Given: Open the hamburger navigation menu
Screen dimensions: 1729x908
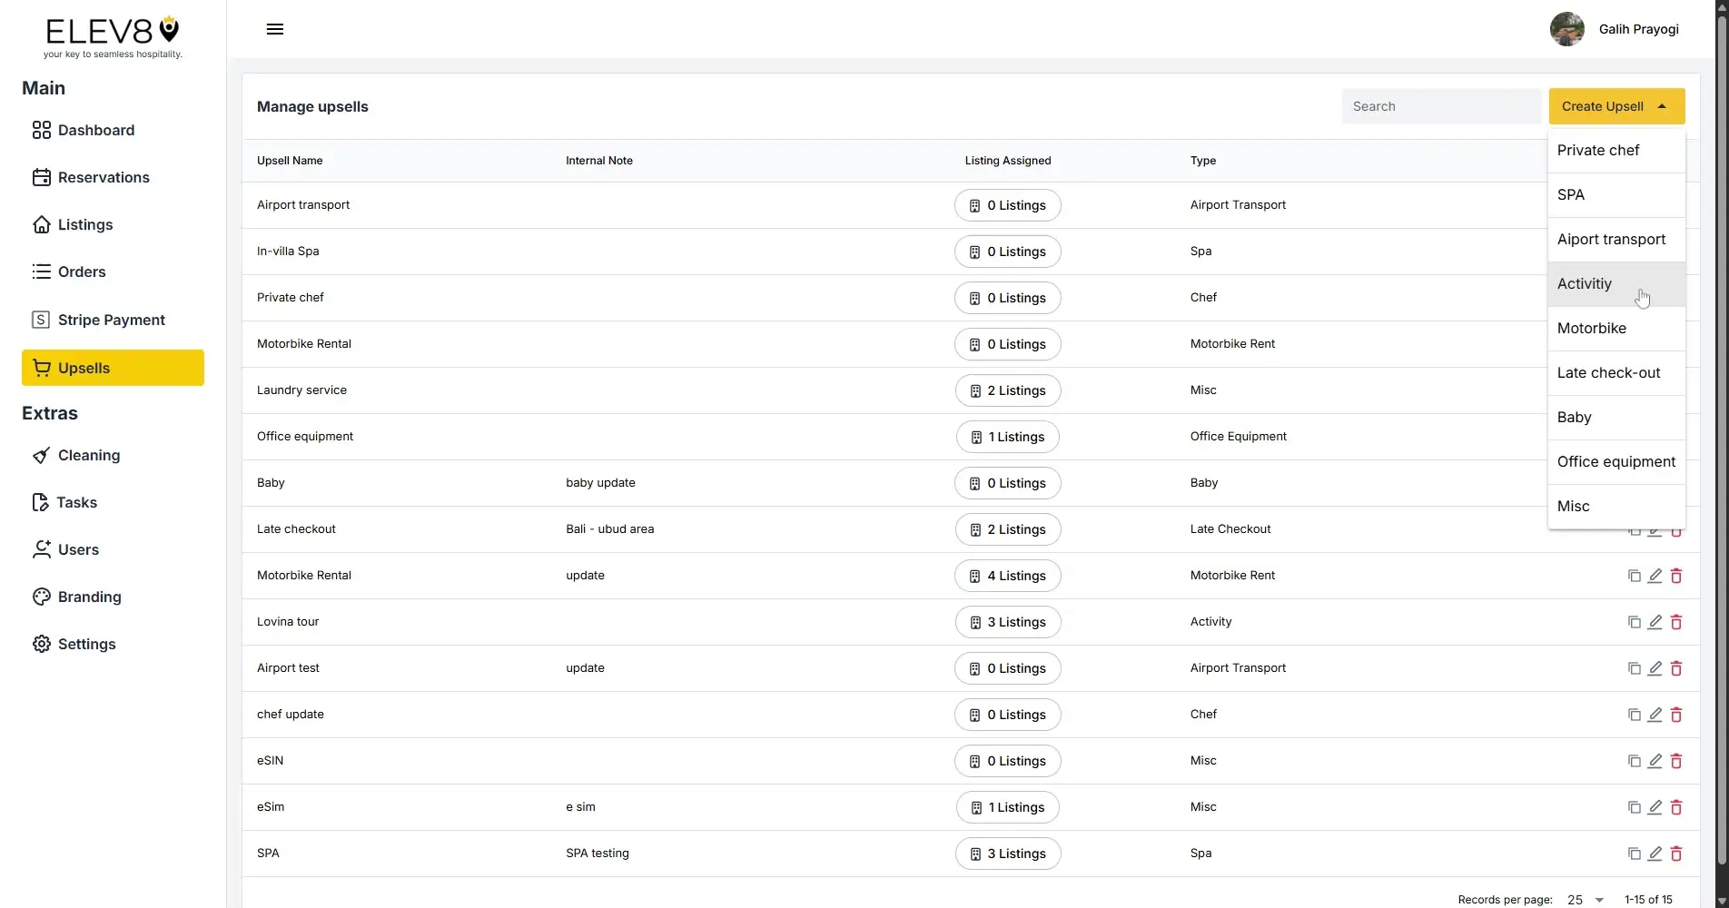Looking at the screenshot, I should (274, 28).
